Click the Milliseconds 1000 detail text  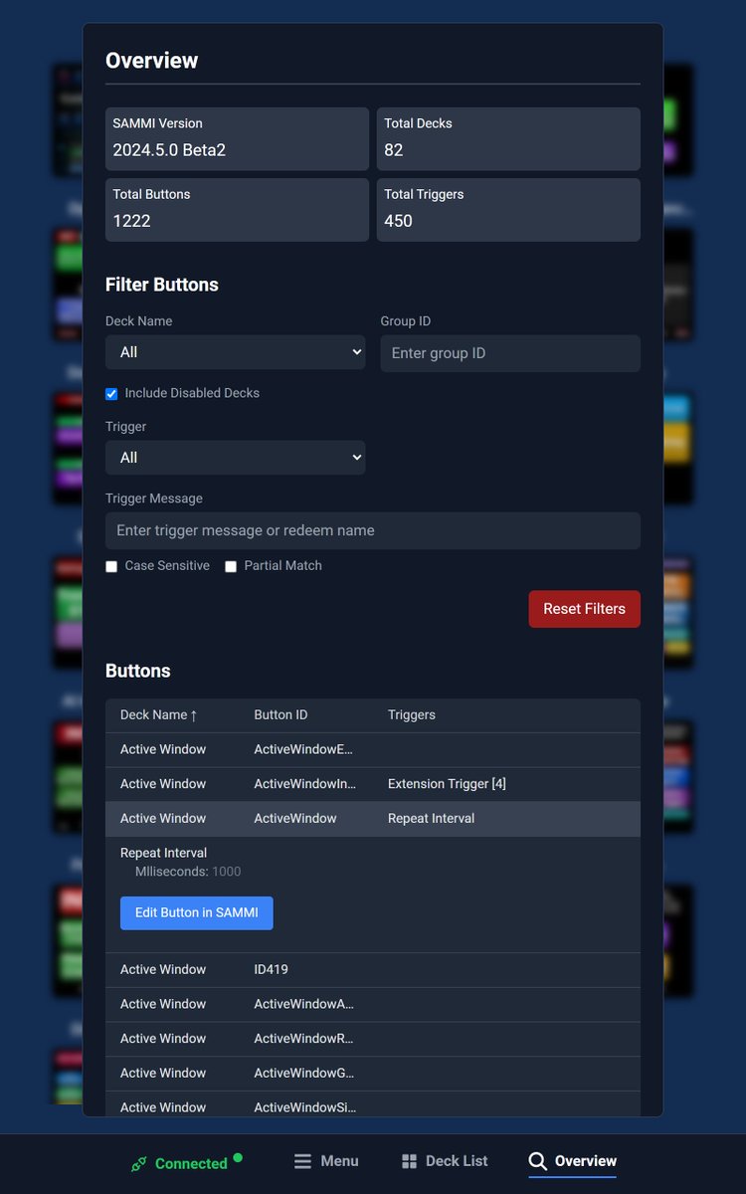pos(188,872)
